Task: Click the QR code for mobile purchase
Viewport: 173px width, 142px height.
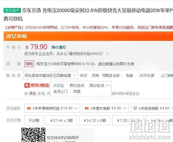Action: [33, 135]
